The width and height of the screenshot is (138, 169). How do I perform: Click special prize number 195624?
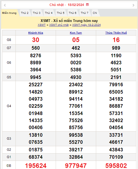tap(36, 166)
